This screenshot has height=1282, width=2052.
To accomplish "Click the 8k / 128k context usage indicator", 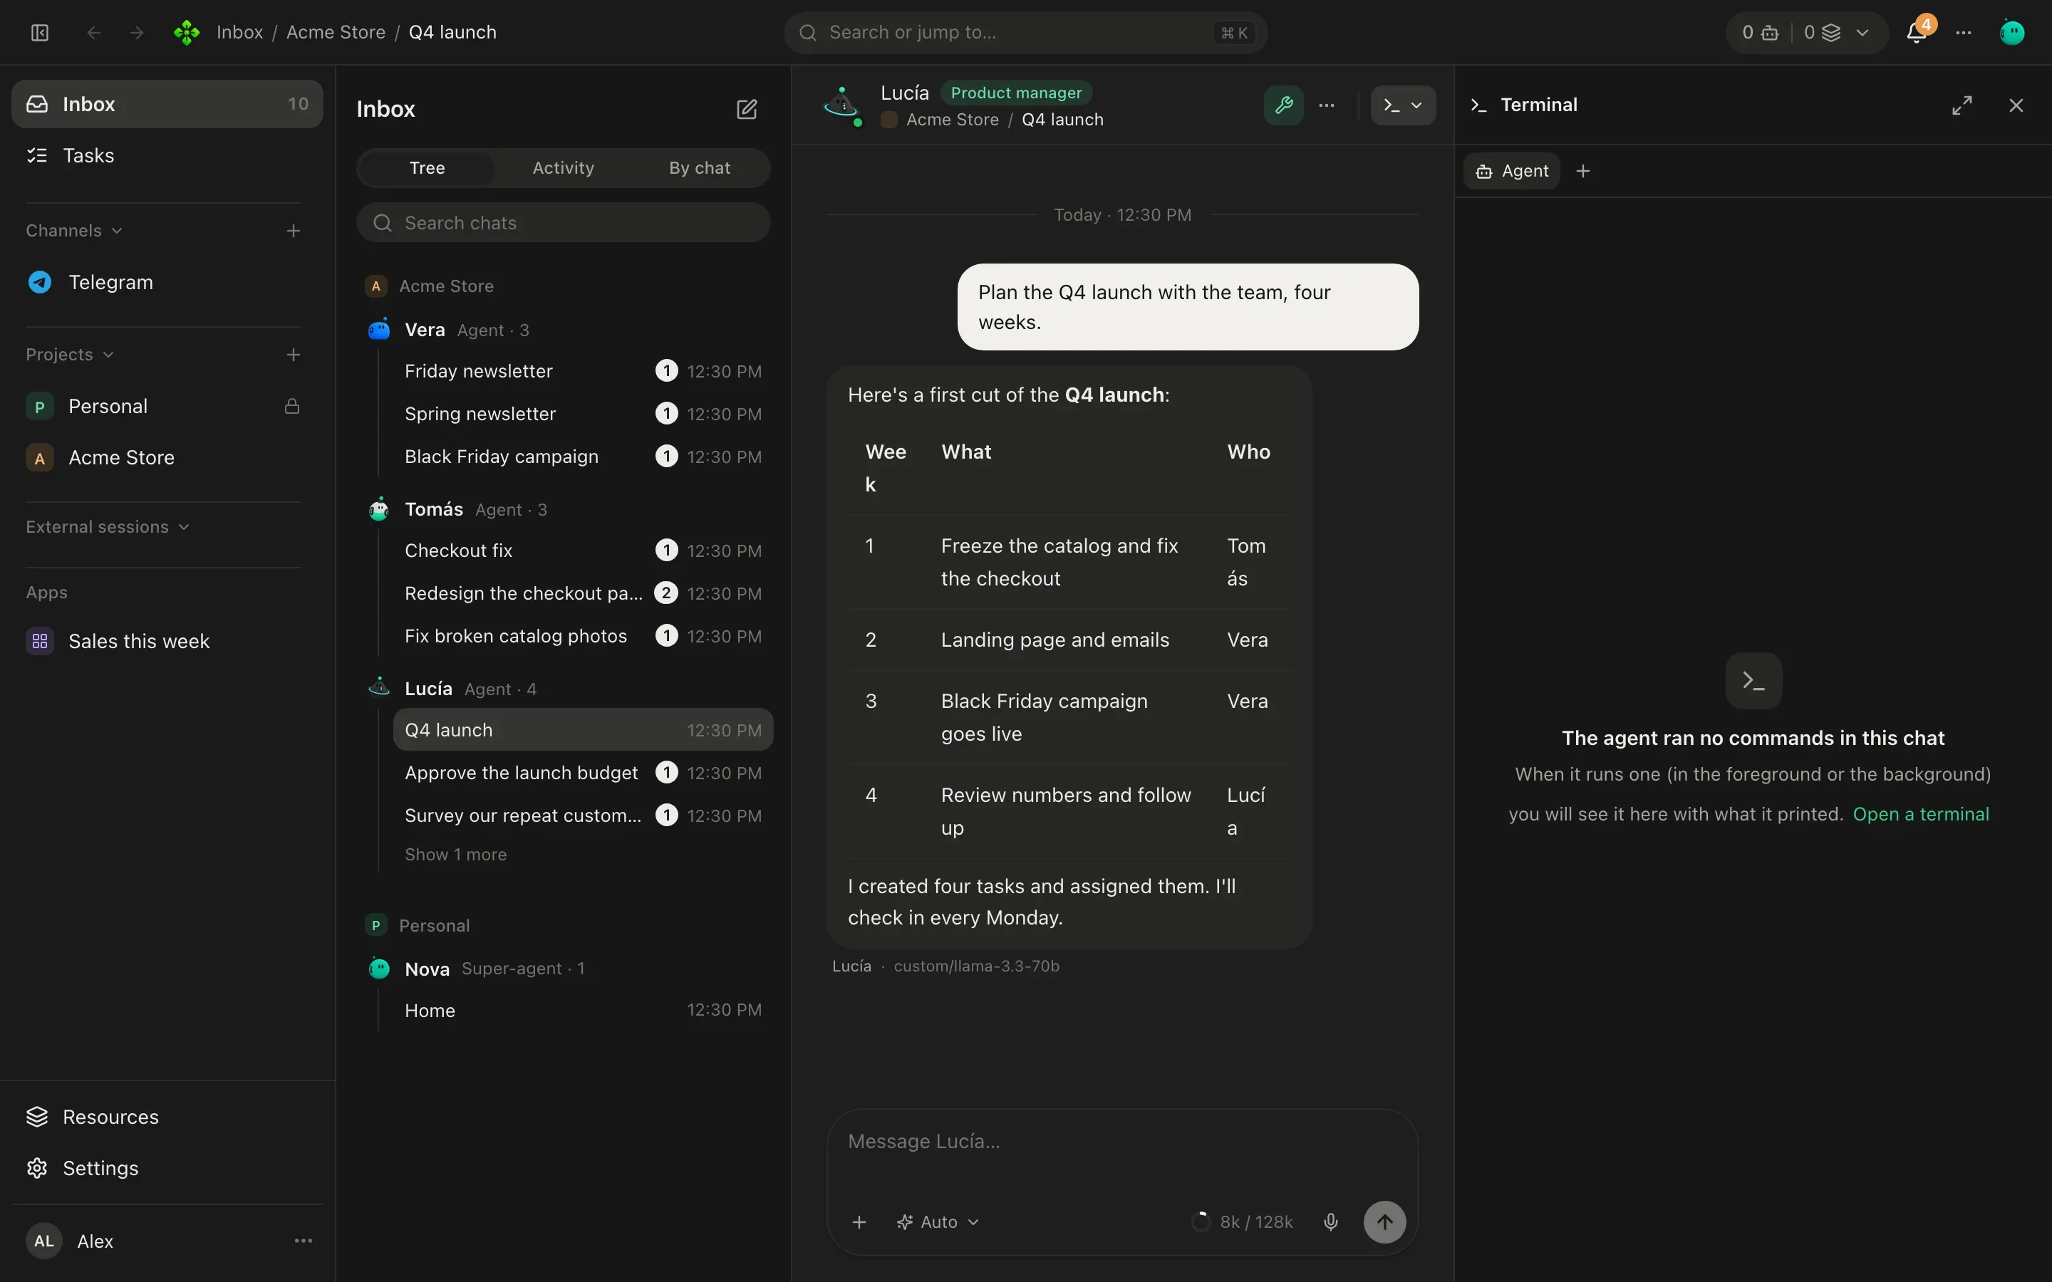I will click(x=1242, y=1221).
